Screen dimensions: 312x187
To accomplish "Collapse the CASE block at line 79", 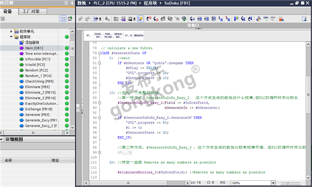I will [99, 53].
